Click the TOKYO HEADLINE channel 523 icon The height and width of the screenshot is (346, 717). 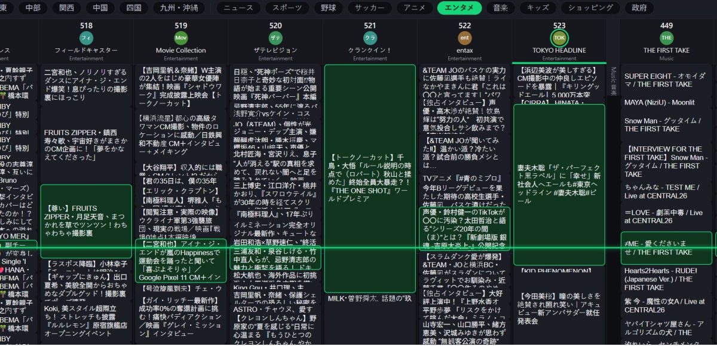click(x=559, y=38)
